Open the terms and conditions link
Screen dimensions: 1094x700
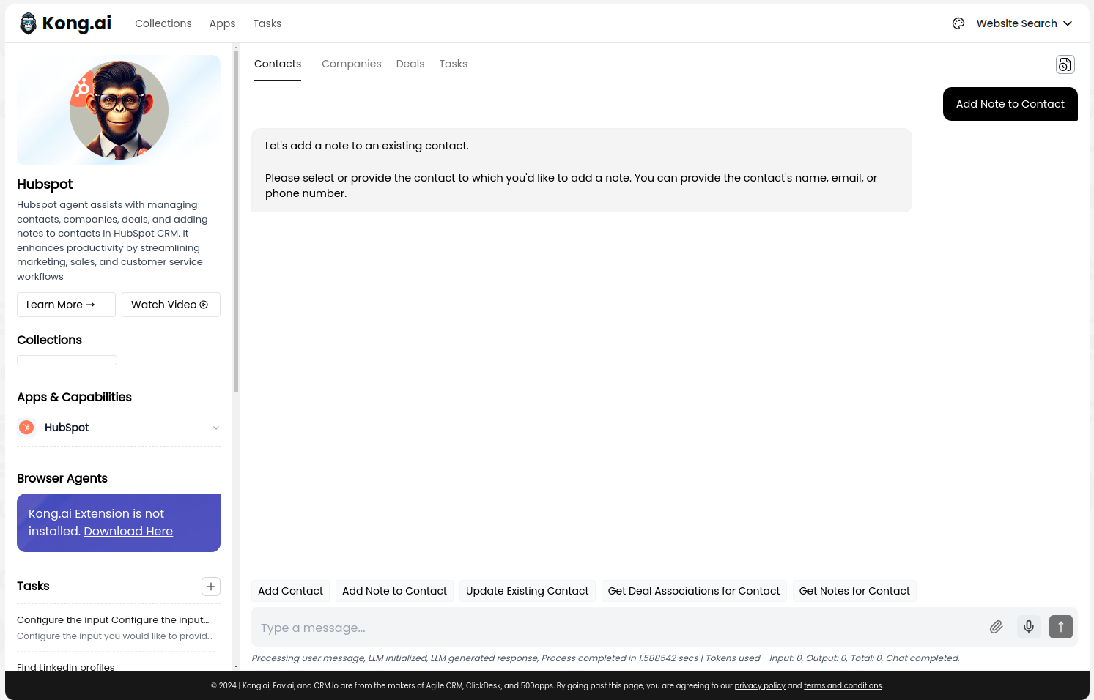[x=843, y=685]
